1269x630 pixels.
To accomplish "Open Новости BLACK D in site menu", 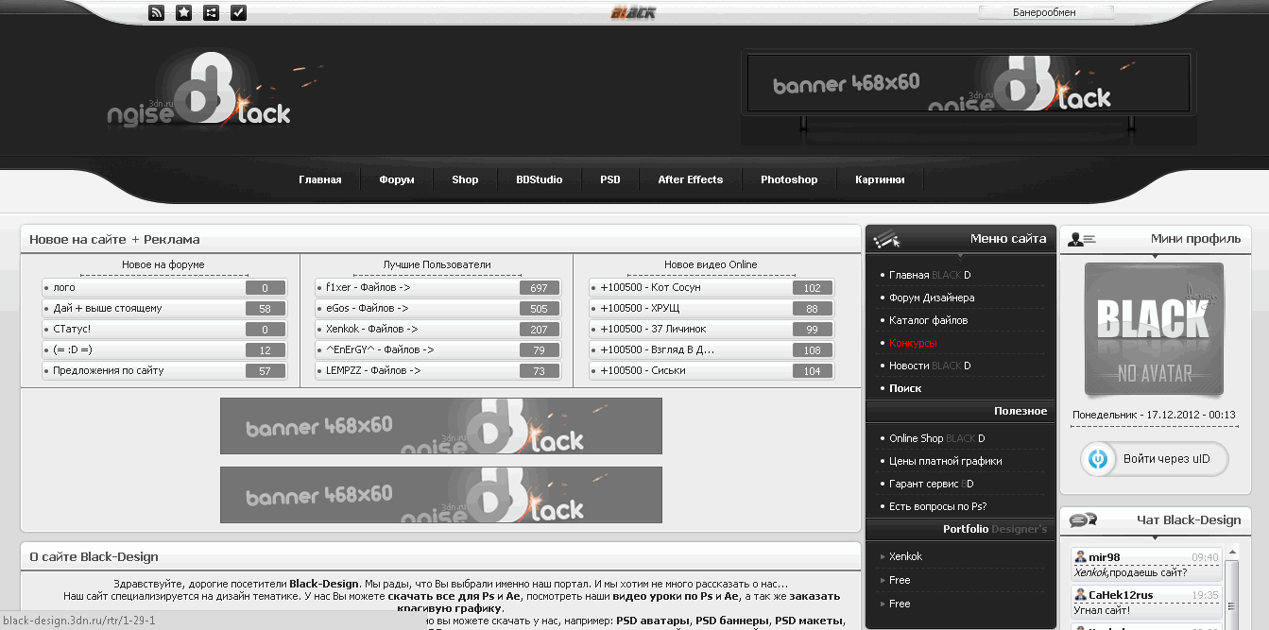I will (930, 366).
